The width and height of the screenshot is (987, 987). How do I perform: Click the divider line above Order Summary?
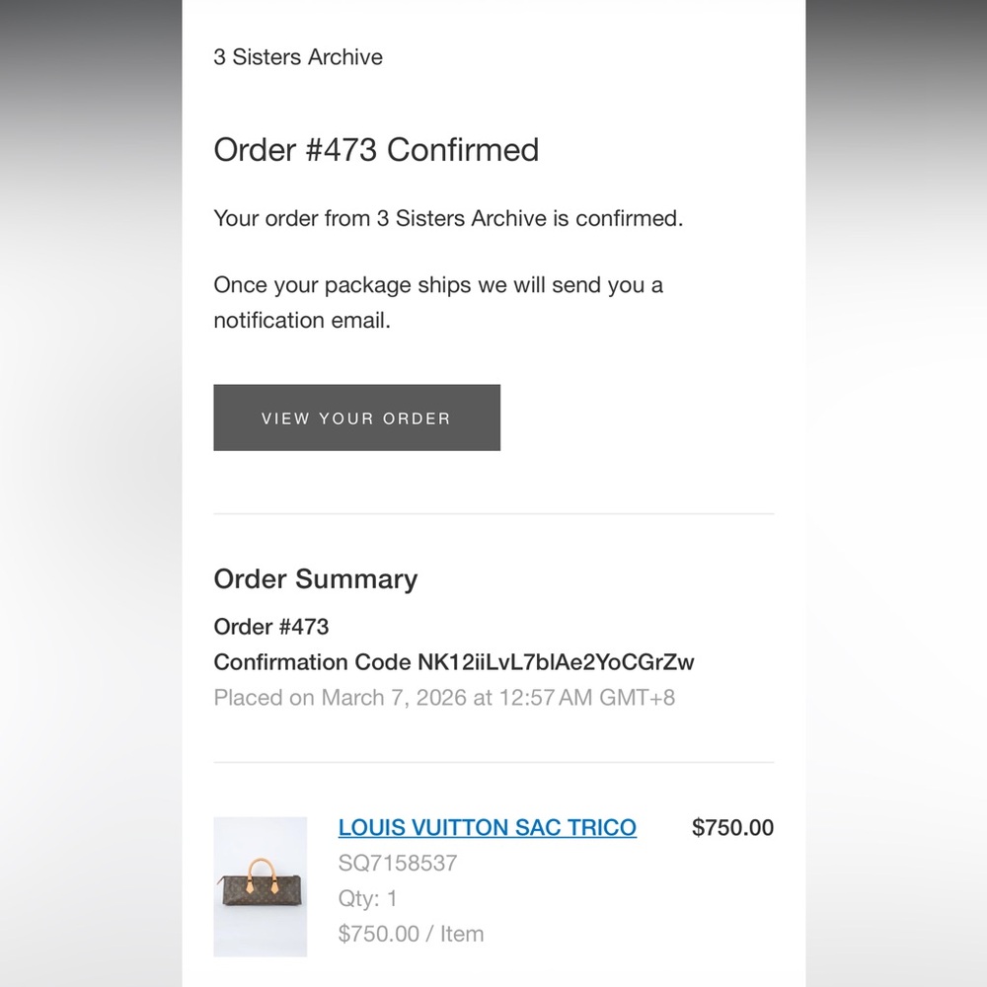point(493,513)
